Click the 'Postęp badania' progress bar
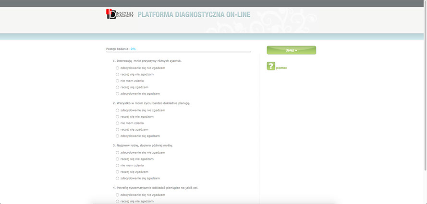 click(x=178, y=51)
